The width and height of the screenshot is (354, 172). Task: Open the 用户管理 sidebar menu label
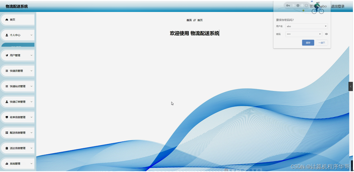(15, 55)
